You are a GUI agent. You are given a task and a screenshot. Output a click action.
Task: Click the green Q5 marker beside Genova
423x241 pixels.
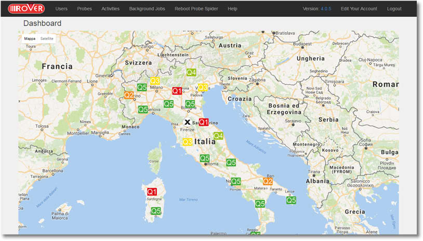tap(143, 109)
